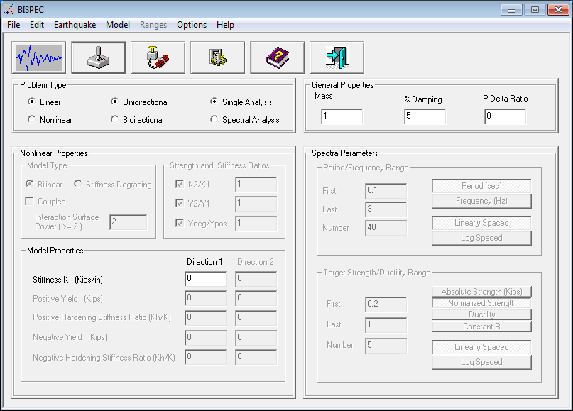Image resolution: width=573 pixels, height=411 pixels.
Task: Open the Help menu
Action: click(225, 25)
